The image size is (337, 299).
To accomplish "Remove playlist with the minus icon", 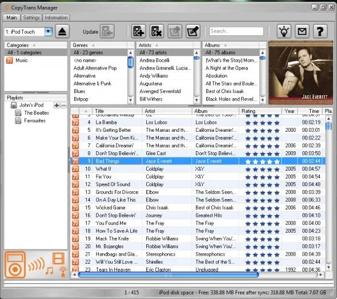I will coord(63,105).
